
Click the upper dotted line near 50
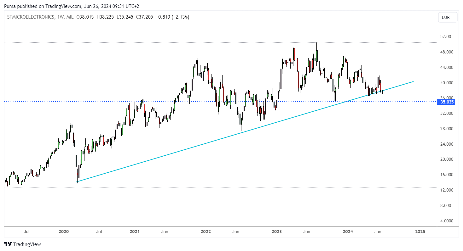click(x=221, y=42)
